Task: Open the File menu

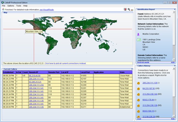Action: (x=4, y=5)
